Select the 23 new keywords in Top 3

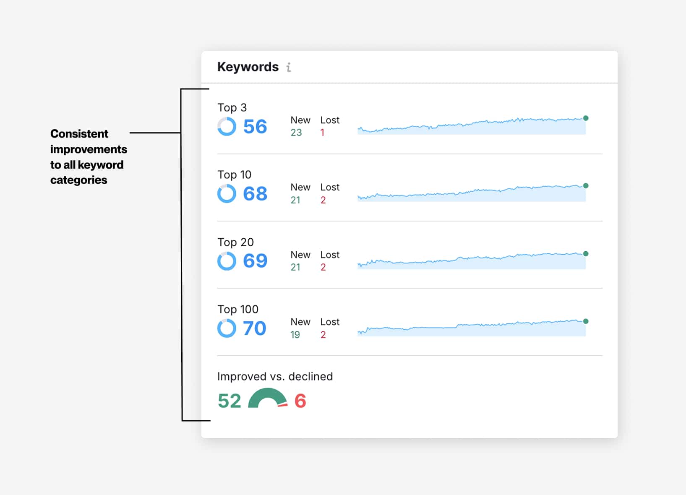(x=296, y=133)
